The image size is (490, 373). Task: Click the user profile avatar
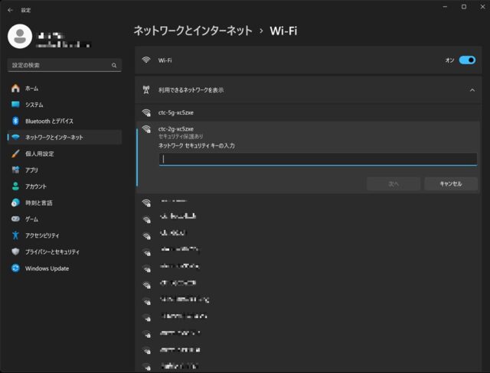pyautogui.click(x=20, y=36)
